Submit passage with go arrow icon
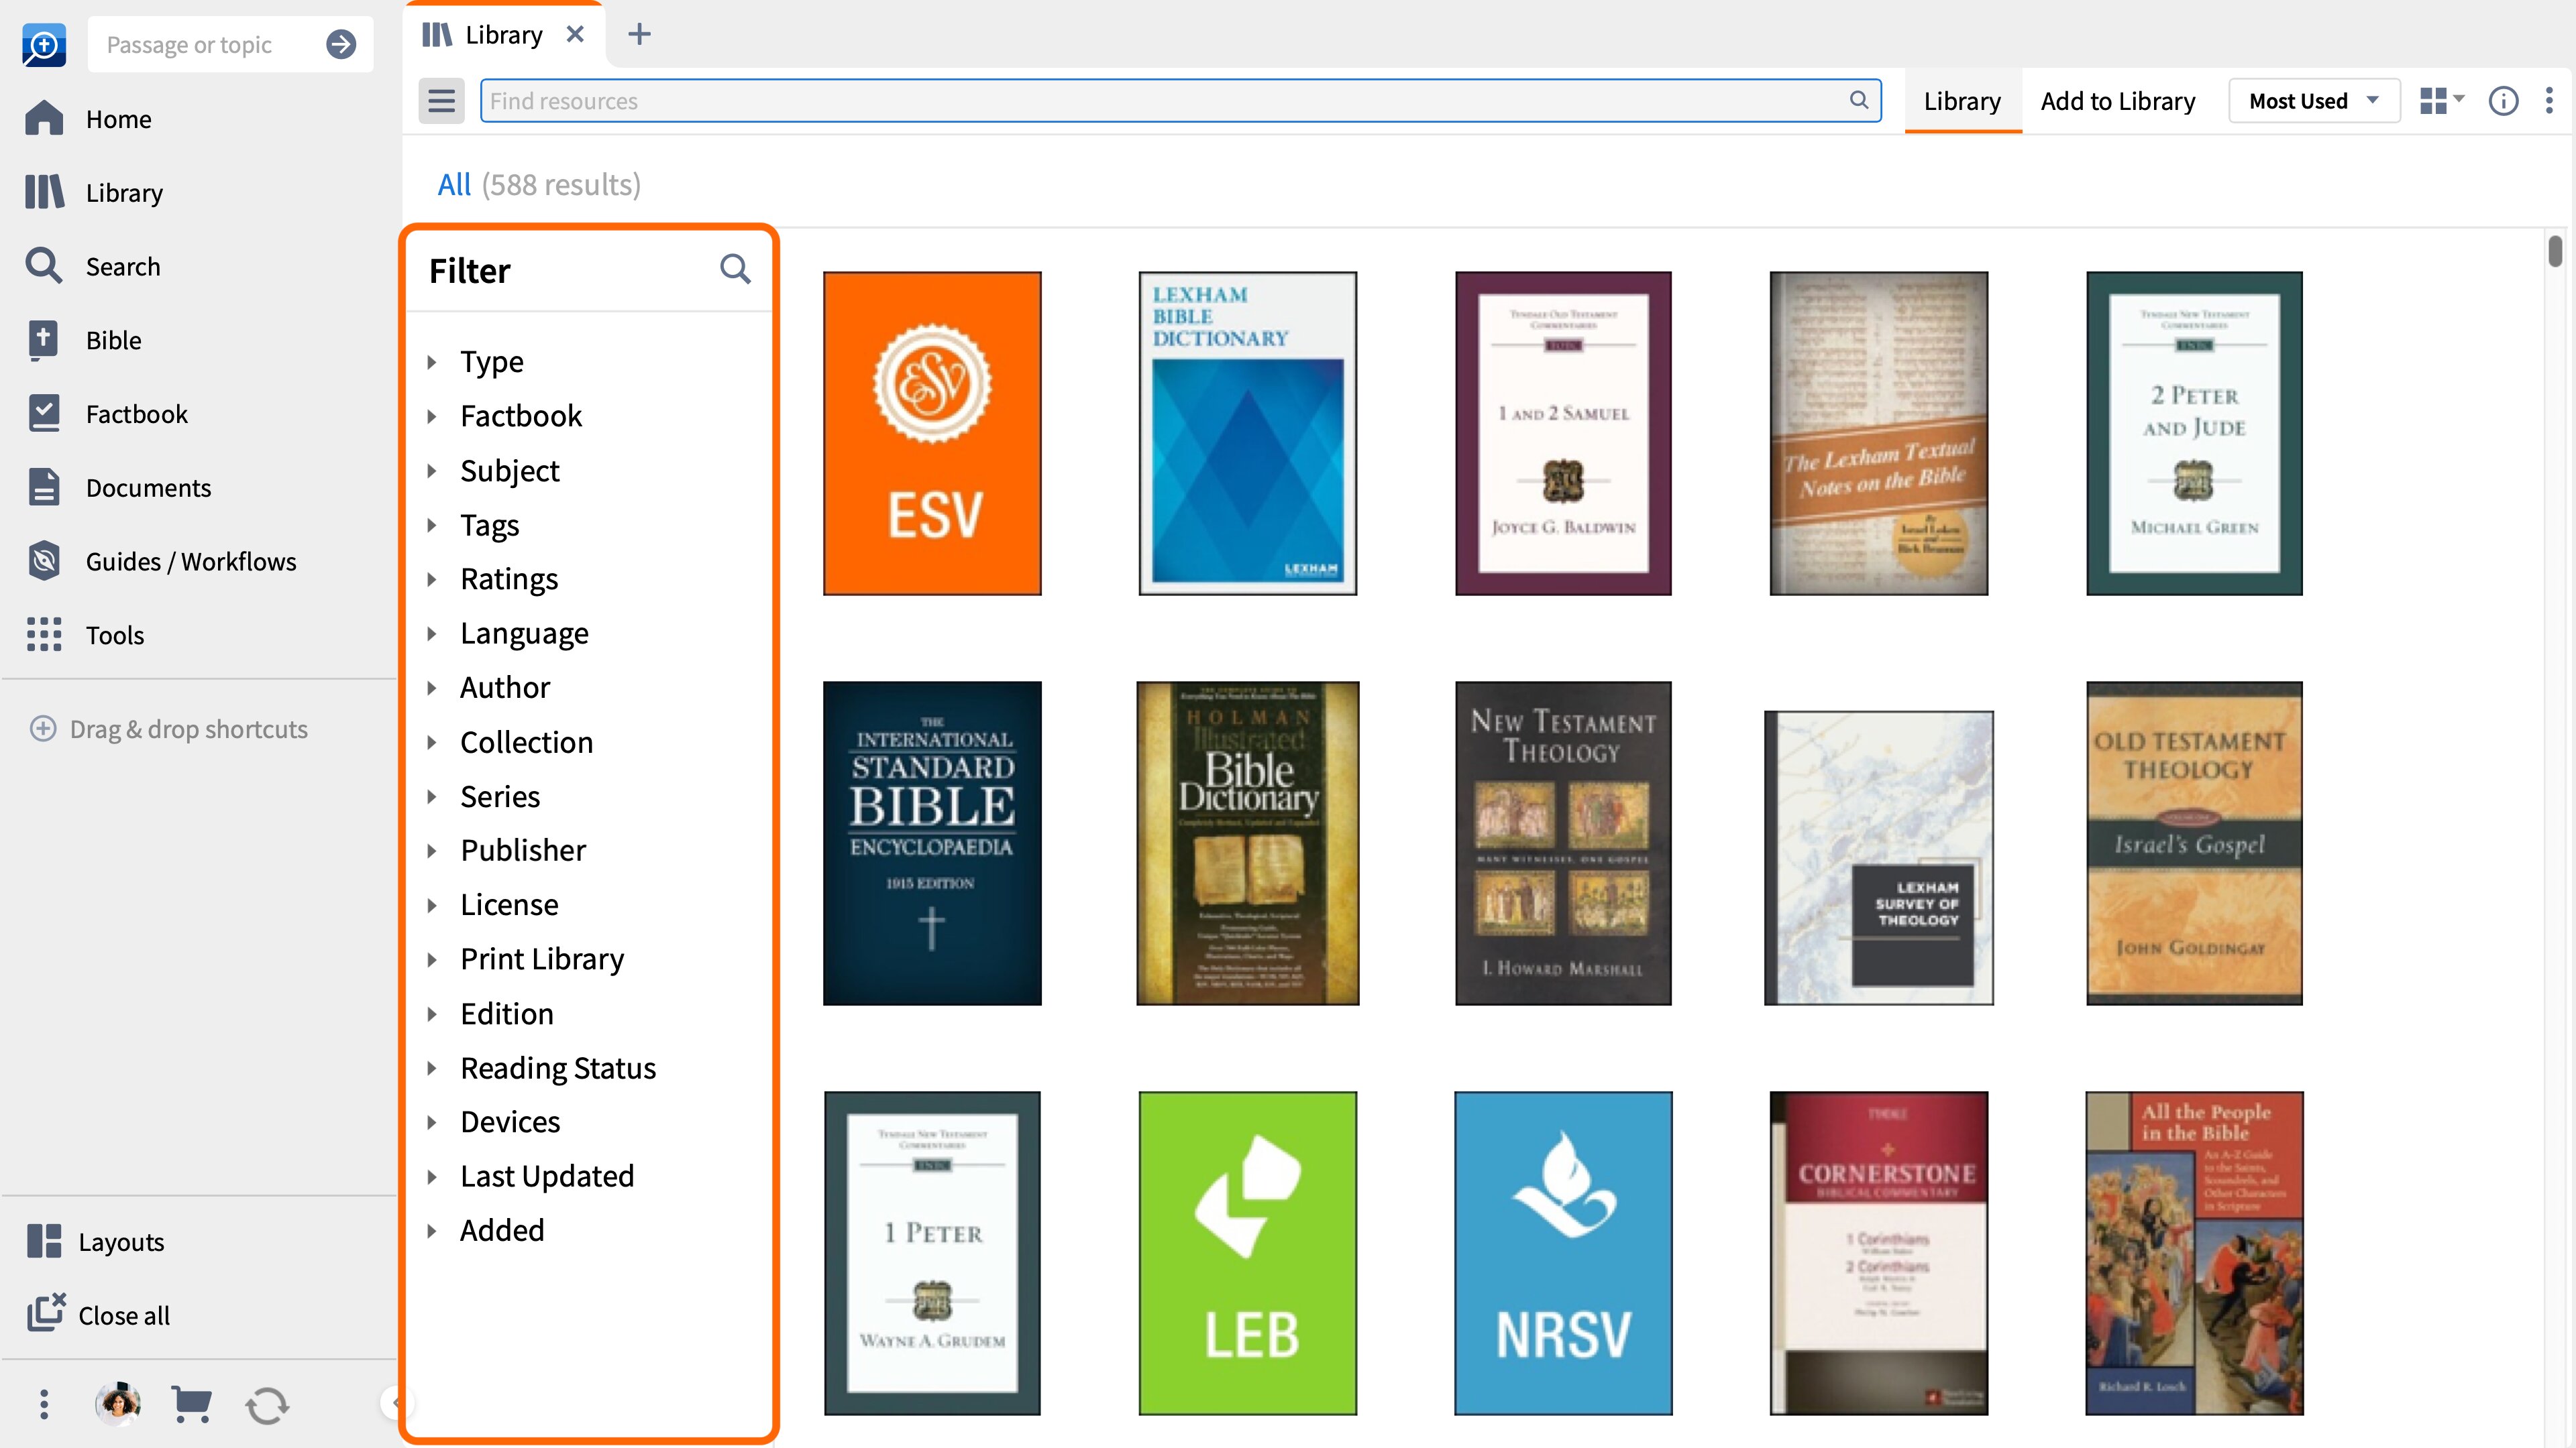 click(x=341, y=44)
